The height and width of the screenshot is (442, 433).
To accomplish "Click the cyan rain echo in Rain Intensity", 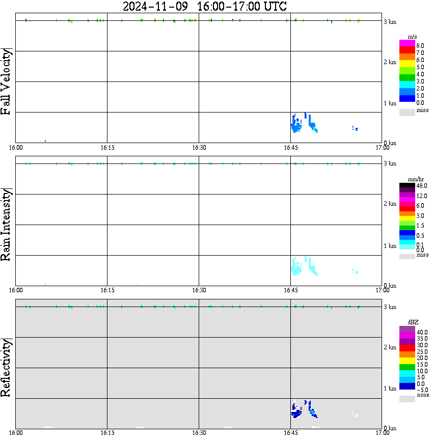I will [296, 267].
